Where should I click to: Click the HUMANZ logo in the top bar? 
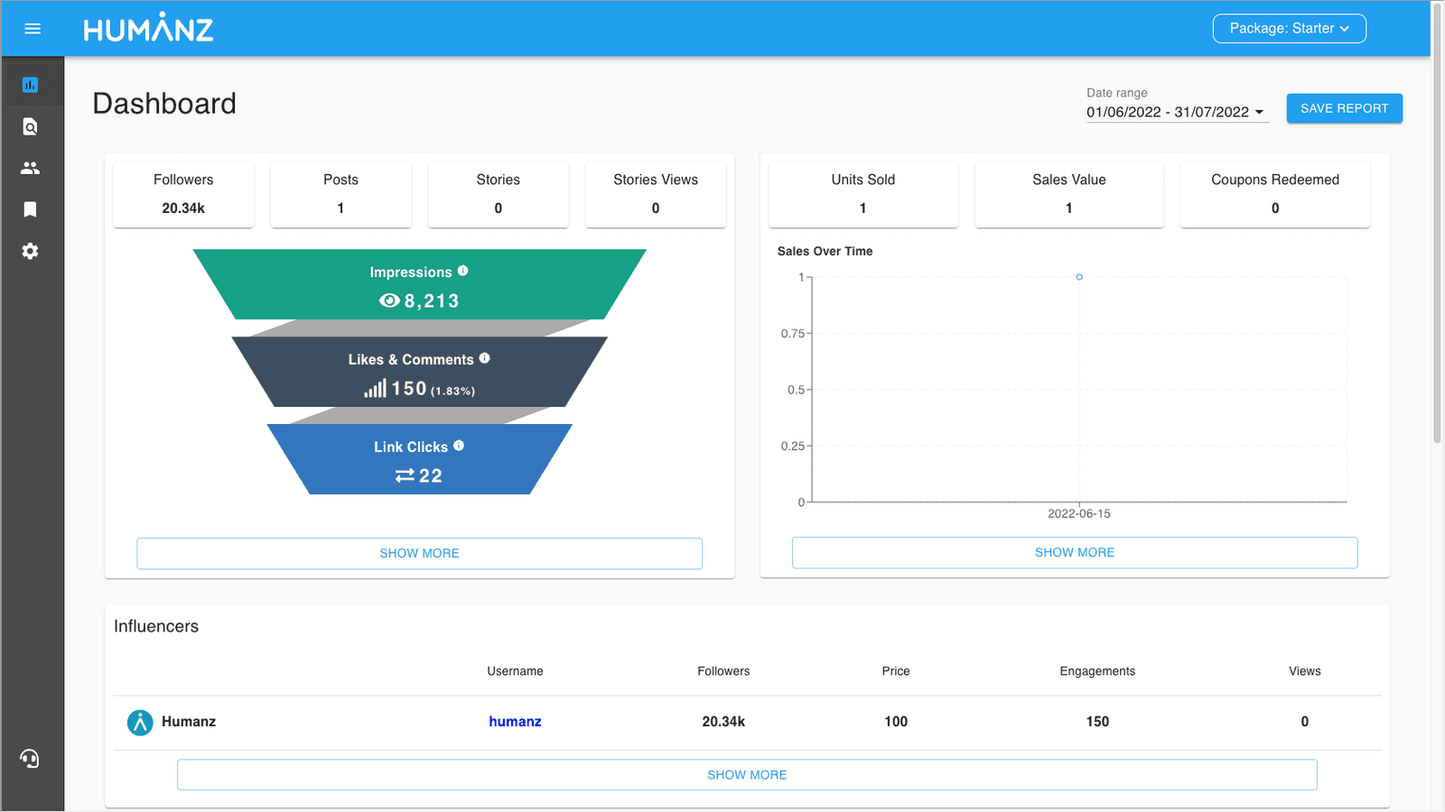pos(148,28)
